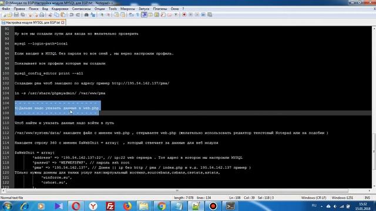Click the line 'mysql --login-path=local'
The image size is (376, 211).
point(41,44)
